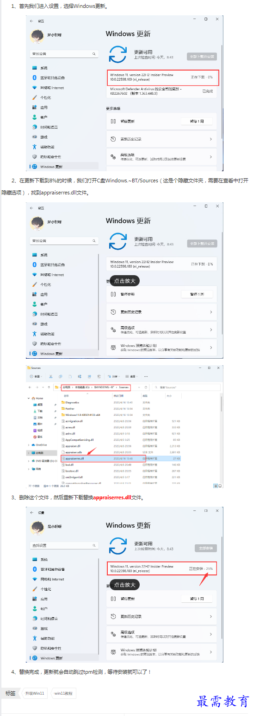Image resolution: width=253 pixels, height=716 pixels.
Task: Click the 查找设置 search field in 25% installing window
Action: point(64,545)
